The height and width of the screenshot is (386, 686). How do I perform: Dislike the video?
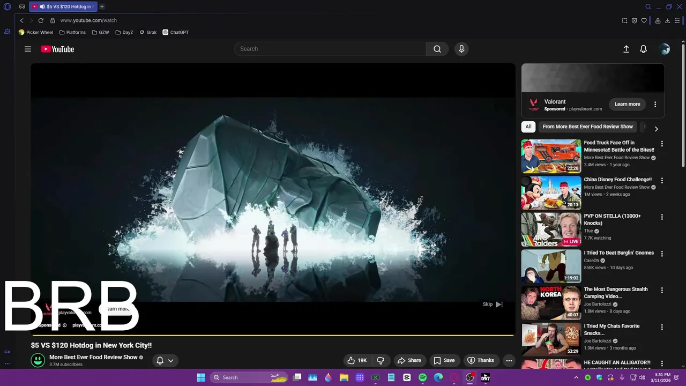coord(381,360)
